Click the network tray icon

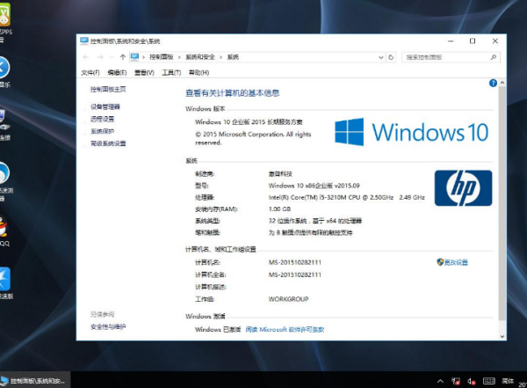[x=456, y=381]
